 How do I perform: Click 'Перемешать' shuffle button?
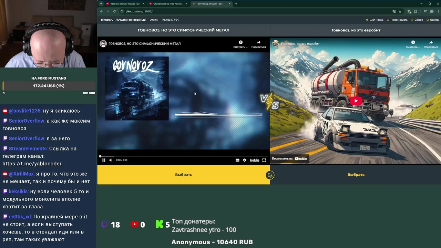pos(397,20)
